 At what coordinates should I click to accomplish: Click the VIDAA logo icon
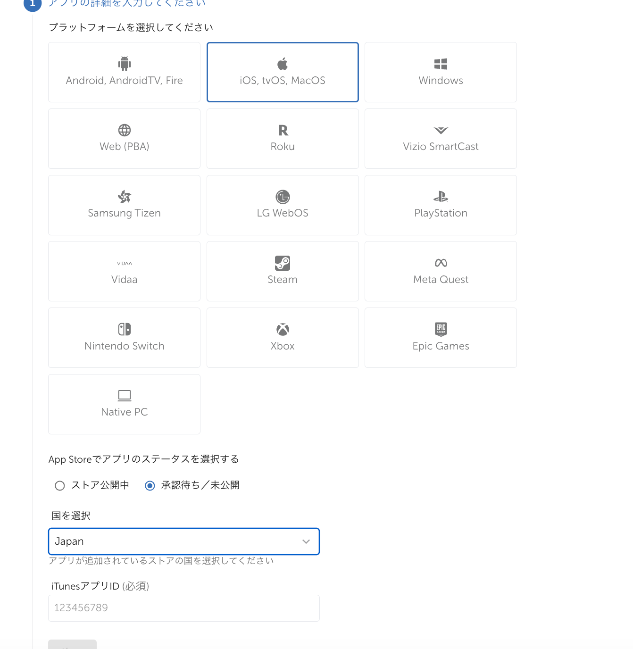[x=125, y=264]
